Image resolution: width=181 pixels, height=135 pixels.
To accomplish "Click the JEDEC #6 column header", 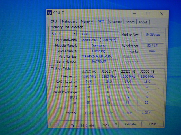I will 89,71.
